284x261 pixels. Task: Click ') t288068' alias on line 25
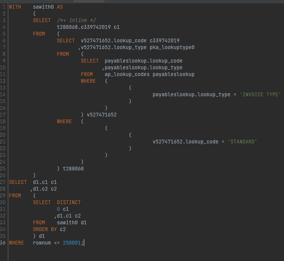tap(70, 169)
